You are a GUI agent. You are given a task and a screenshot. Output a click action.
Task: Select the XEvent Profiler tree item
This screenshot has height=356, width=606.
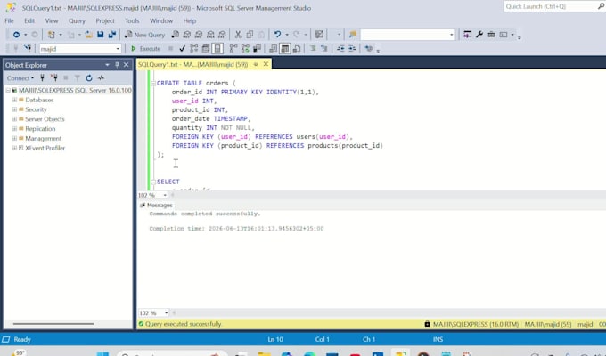tap(45, 148)
